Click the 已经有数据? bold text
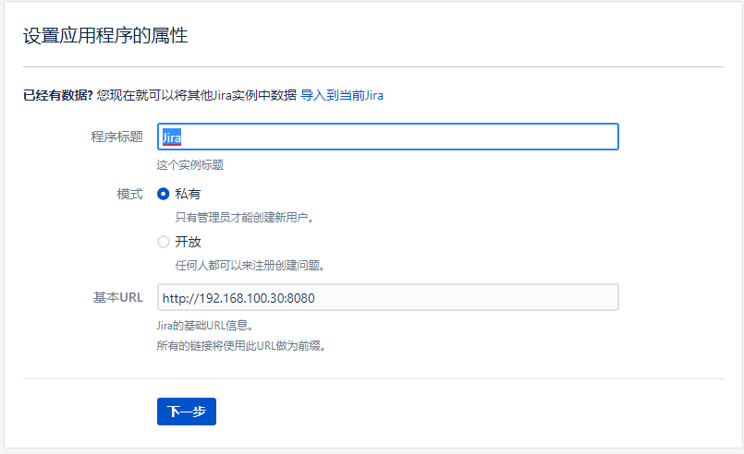 58,95
